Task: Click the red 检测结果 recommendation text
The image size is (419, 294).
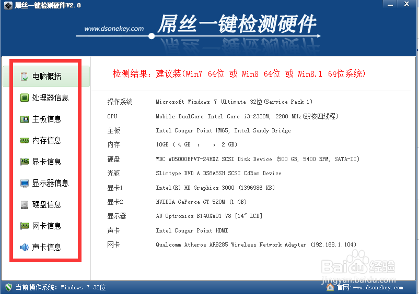Action: [x=239, y=73]
